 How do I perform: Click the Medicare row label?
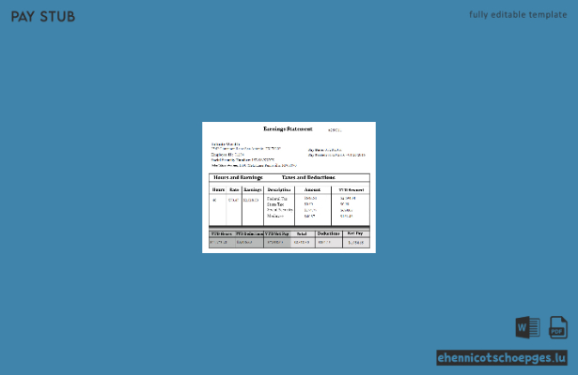(x=275, y=216)
